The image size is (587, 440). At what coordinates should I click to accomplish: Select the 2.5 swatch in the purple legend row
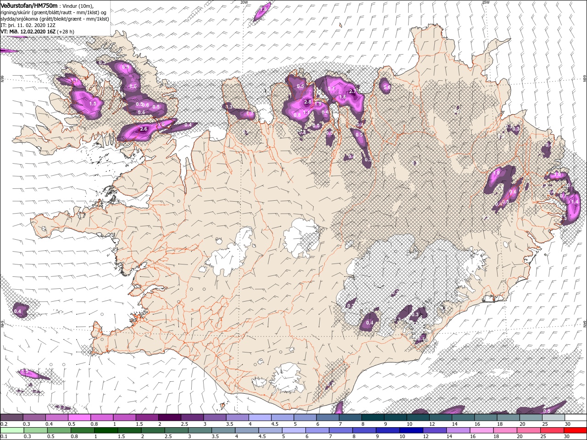(x=192, y=418)
